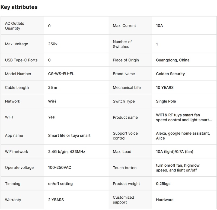Click the 10A (light)/0.7A (fan) value

[x=174, y=151]
